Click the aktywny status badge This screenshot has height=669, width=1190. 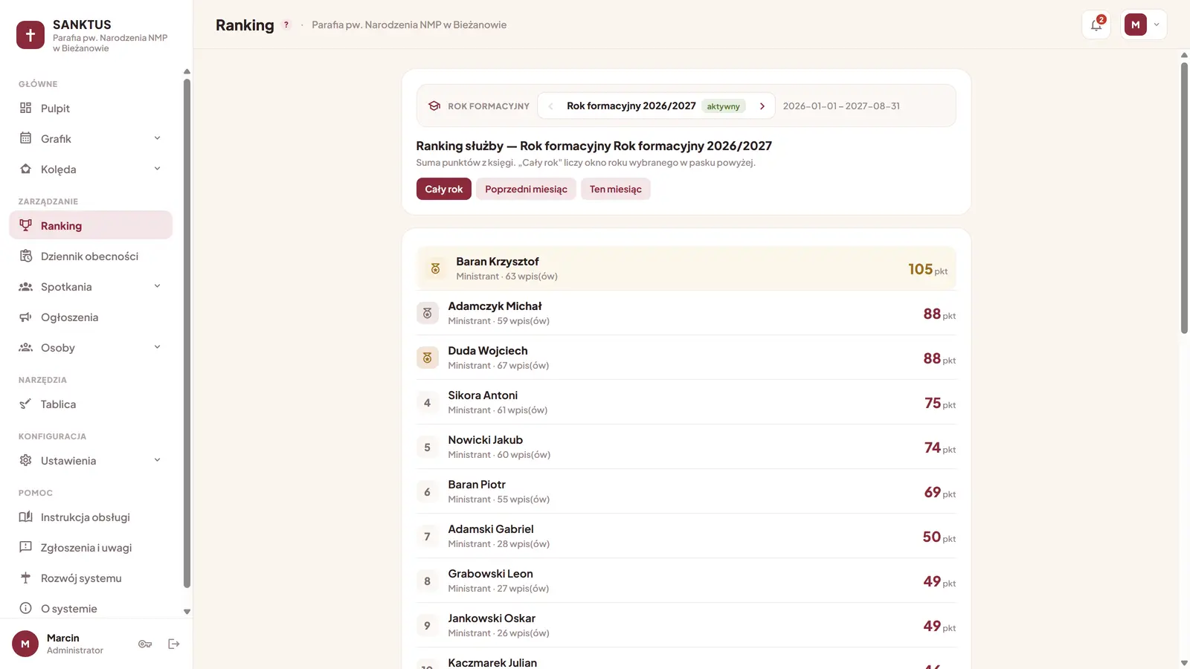(x=723, y=106)
